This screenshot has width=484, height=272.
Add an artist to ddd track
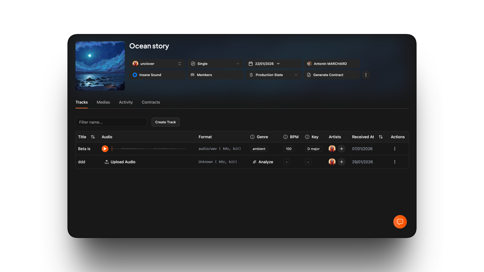[x=342, y=162]
